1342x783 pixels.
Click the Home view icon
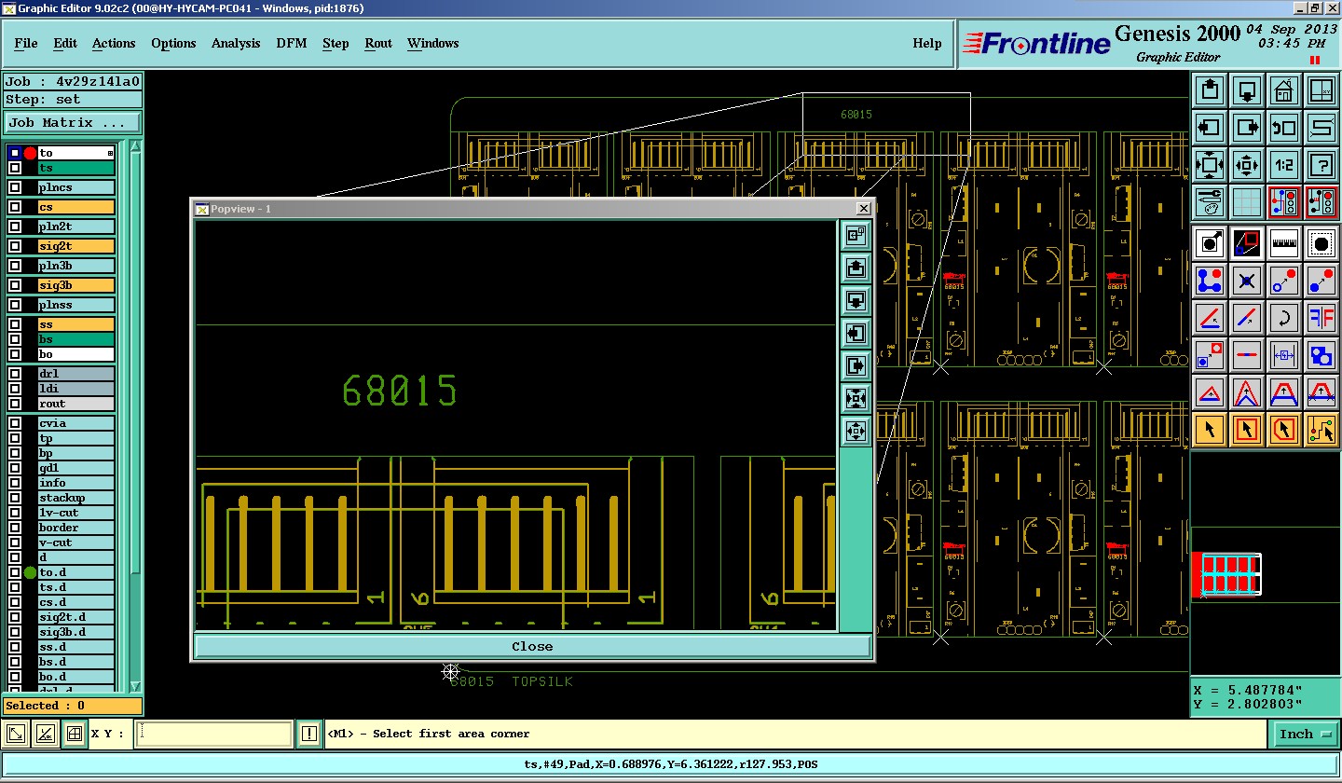[1283, 91]
